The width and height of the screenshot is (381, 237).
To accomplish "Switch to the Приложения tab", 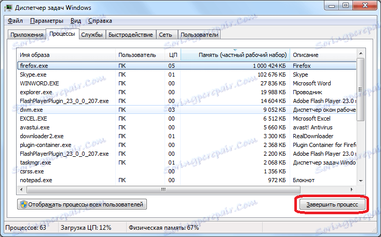I will (26, 35).
